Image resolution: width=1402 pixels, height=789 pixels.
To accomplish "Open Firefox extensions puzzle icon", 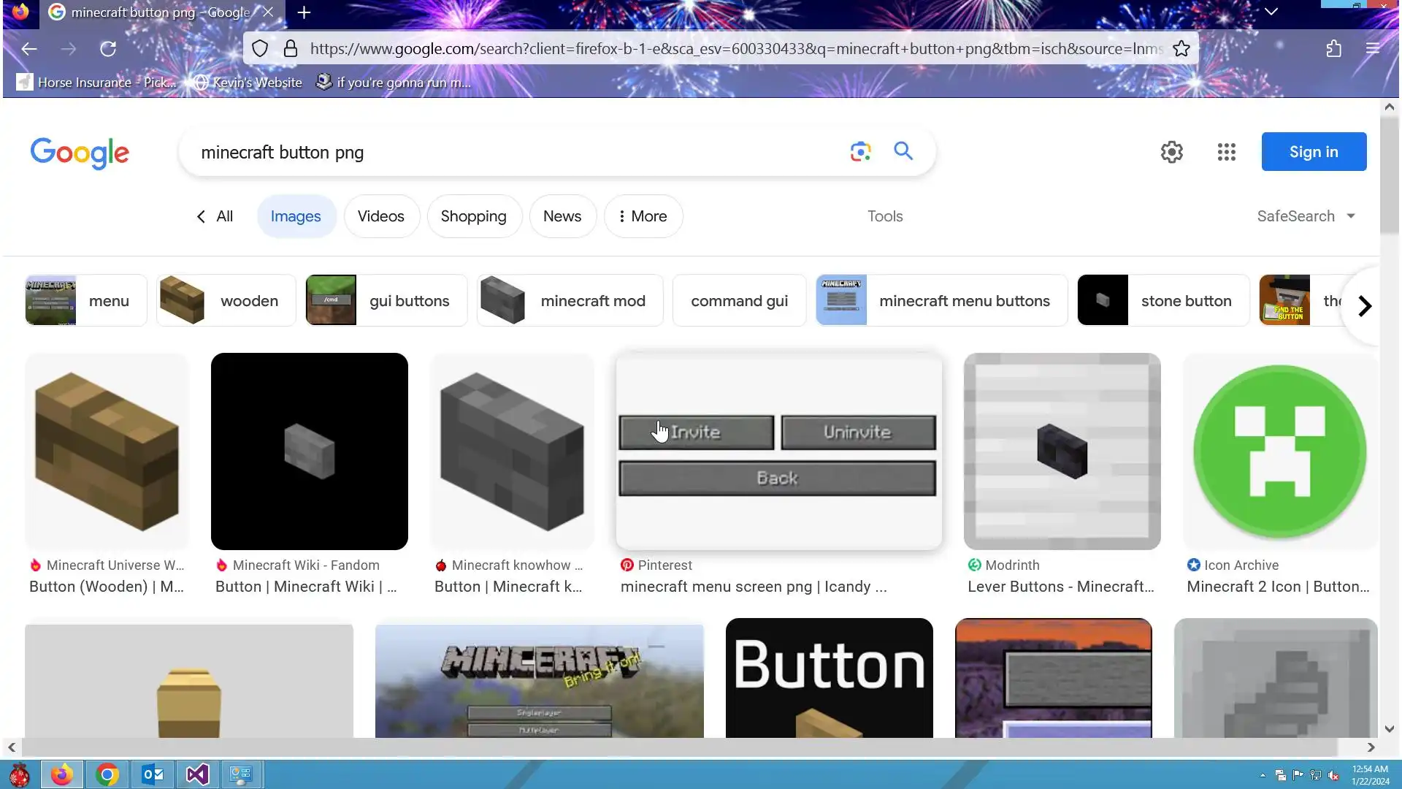I will pos(1333,49).
